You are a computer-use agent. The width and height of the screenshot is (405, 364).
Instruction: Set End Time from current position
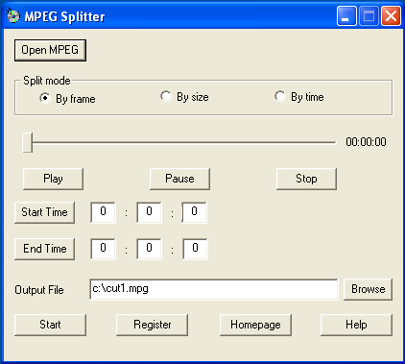[x=44, y=249]
